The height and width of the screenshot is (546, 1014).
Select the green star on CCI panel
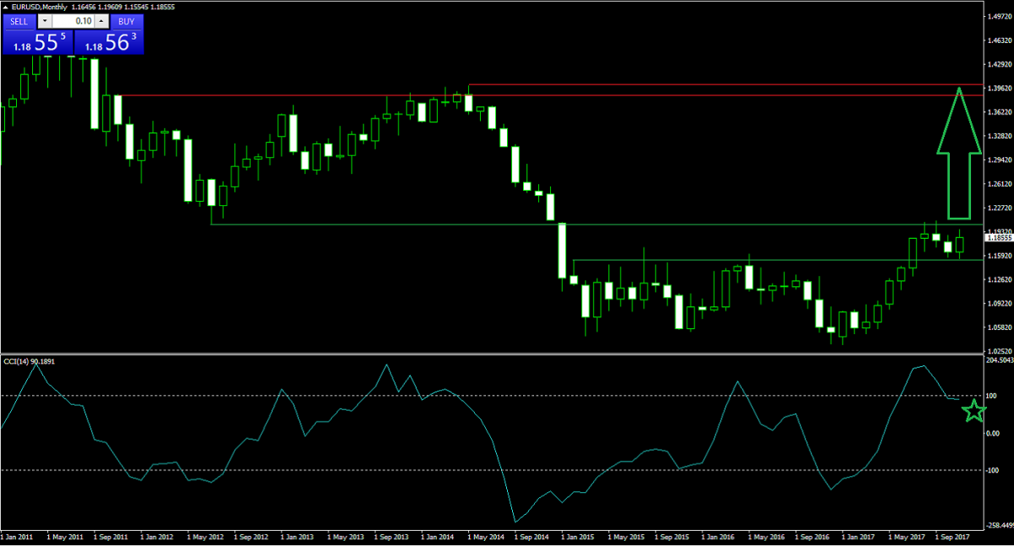point(974,412)
